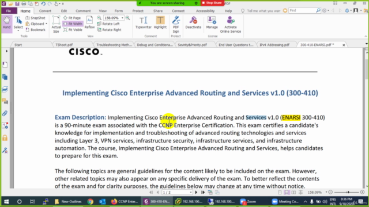Switch to the Convert ribbon tab
Screen dimensions: 369x207
(x=45, y=11)
